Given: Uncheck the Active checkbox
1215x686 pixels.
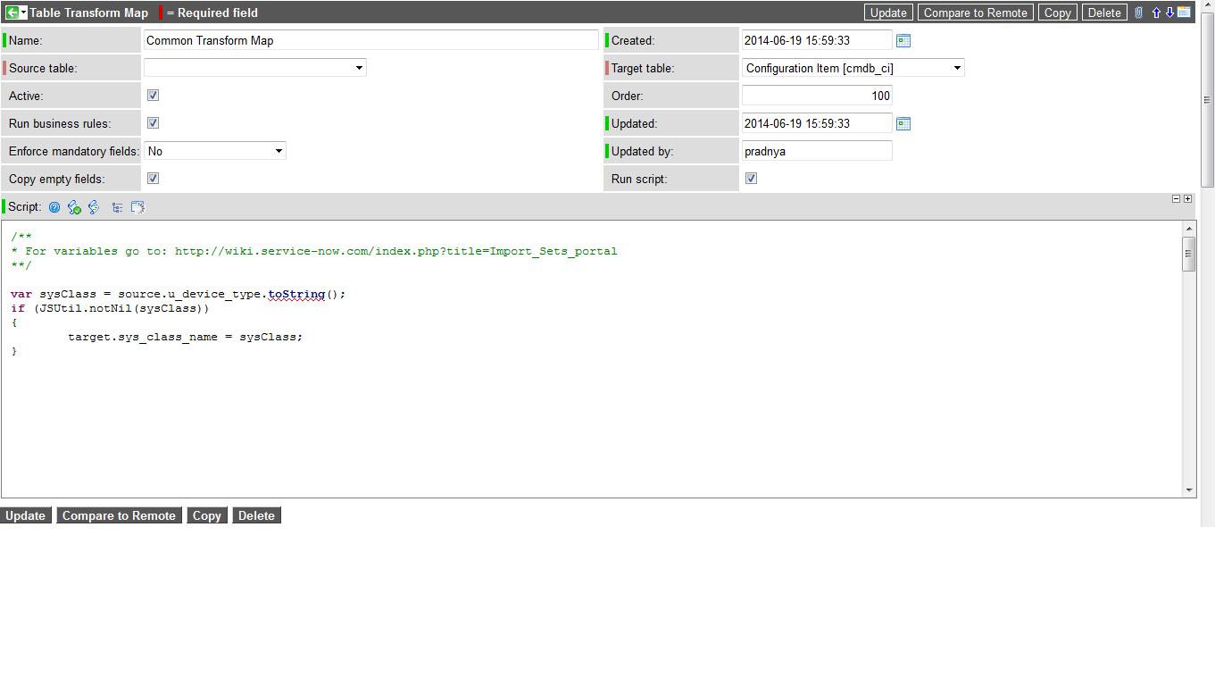Looking at the screenshot, I should pyautogui.click(x=153, y=95).
